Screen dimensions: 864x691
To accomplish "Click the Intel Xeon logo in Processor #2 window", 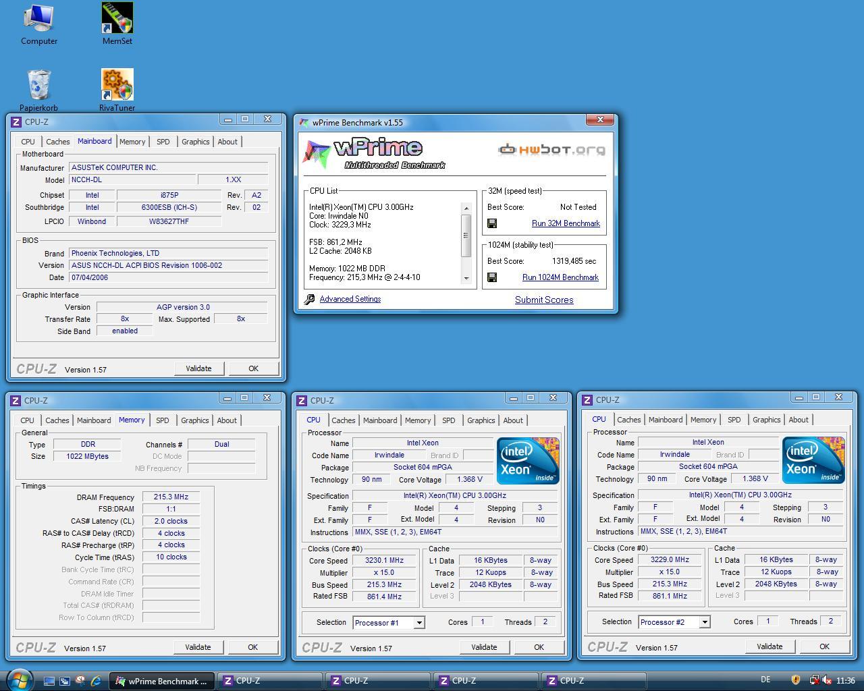I will (813, 460).
